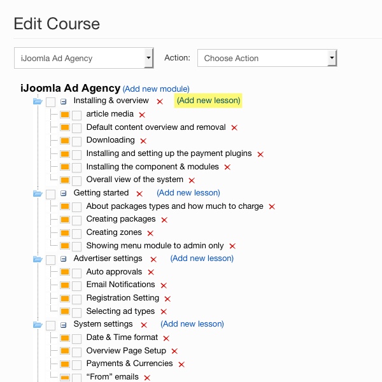Click Add new lesson for Installing & overview
This screenshot has width=382, height=382.
point(208,101)
